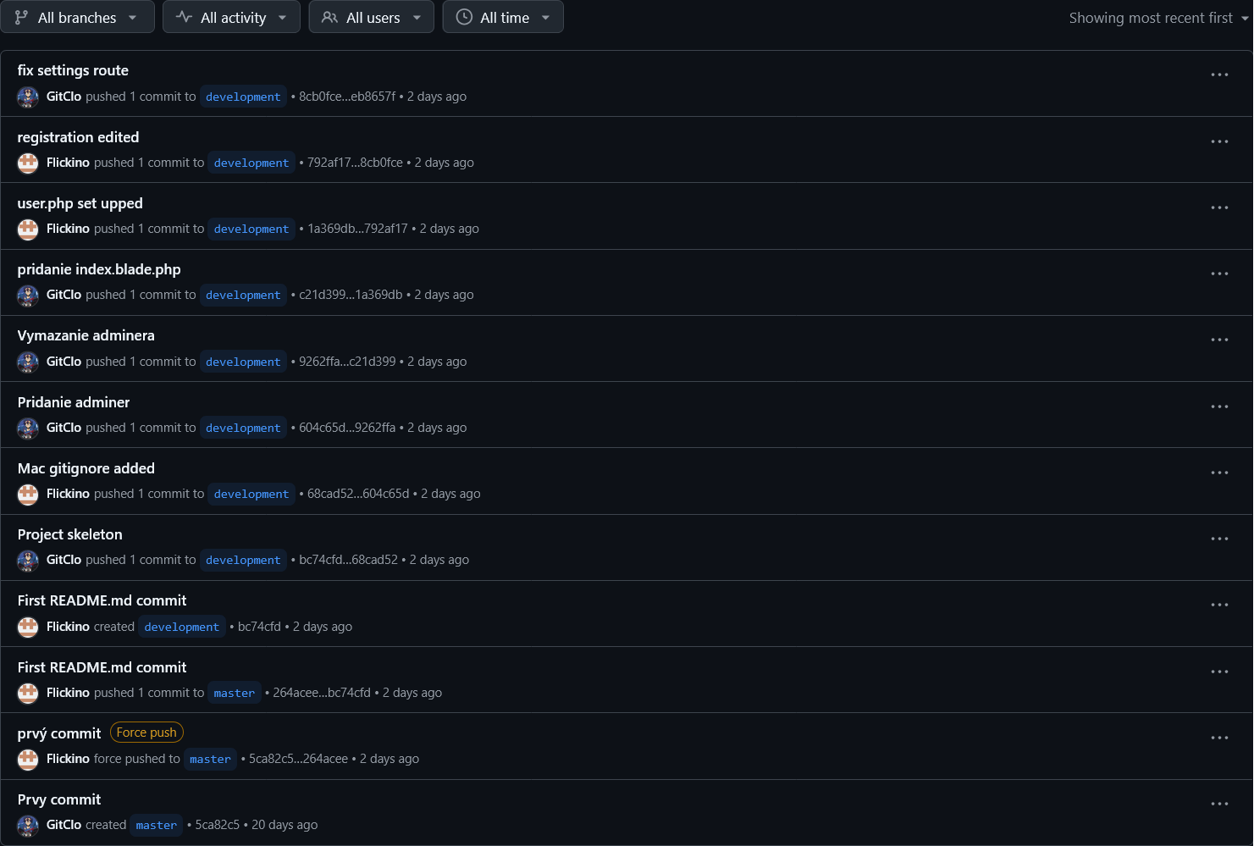Click the GitClo avatar beside fix settings route
1254x846 pixels.
click(x=28, y=97)
